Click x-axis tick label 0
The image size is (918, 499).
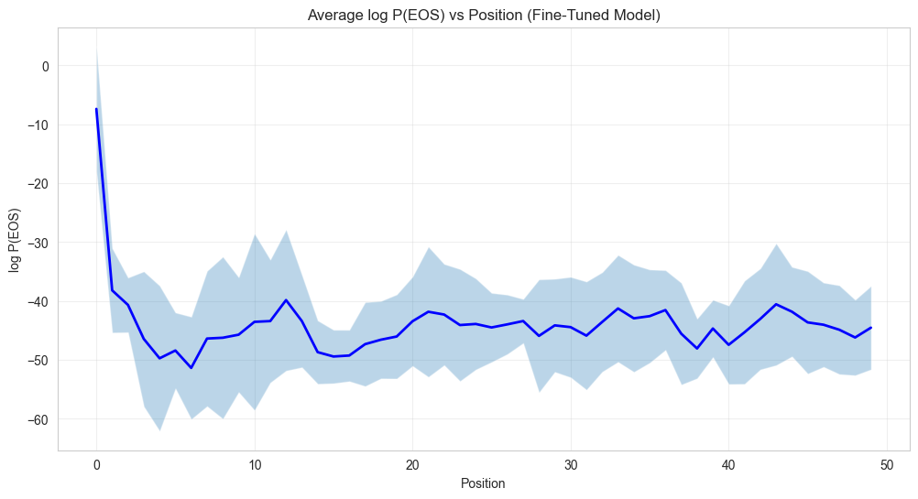point(96,464)
